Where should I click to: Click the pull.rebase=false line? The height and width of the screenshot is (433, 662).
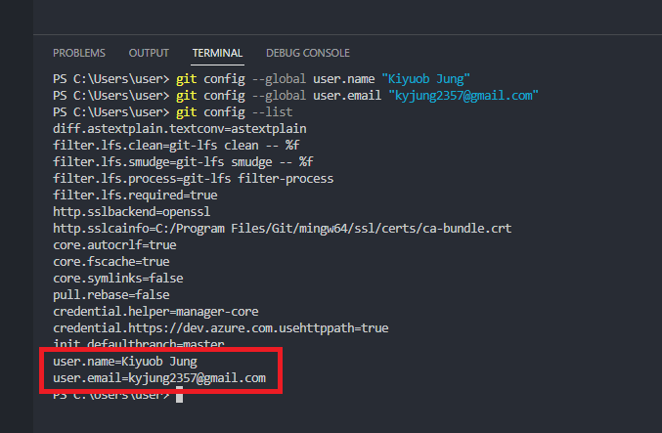(x=111, y=295)
